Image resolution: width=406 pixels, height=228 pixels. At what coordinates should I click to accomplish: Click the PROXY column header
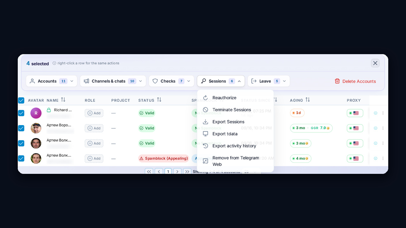pos(354,100)
